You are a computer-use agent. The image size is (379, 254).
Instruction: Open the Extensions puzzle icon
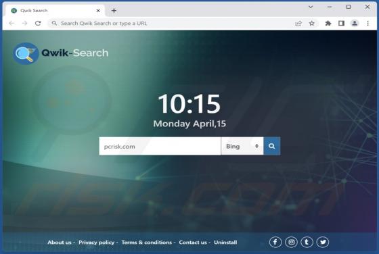pyautogui.click(x=328, y=24)
